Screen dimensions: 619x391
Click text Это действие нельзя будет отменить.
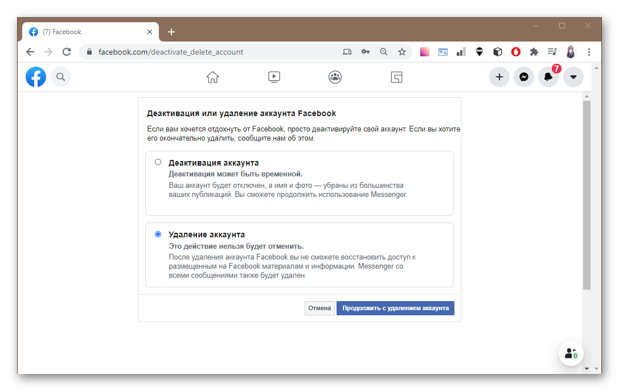pos(236,246)
